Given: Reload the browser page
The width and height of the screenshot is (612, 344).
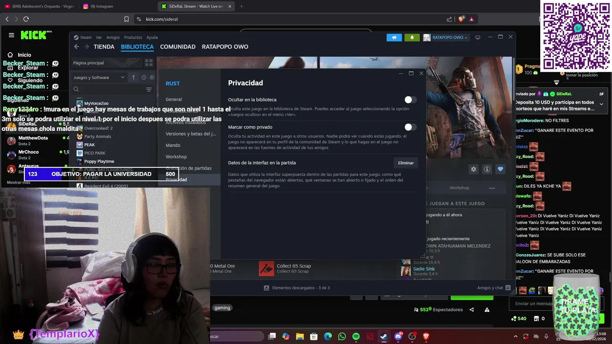Looking at the screenshot, I should click(26, 19).
